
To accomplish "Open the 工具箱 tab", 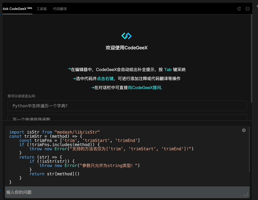I will (x=42, y=9).
